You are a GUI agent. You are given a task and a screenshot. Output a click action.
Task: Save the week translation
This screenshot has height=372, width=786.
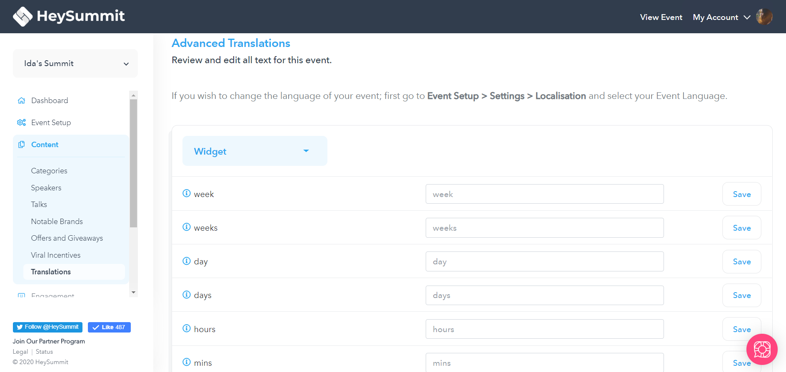pyautogui.click(x=741, y=194)
